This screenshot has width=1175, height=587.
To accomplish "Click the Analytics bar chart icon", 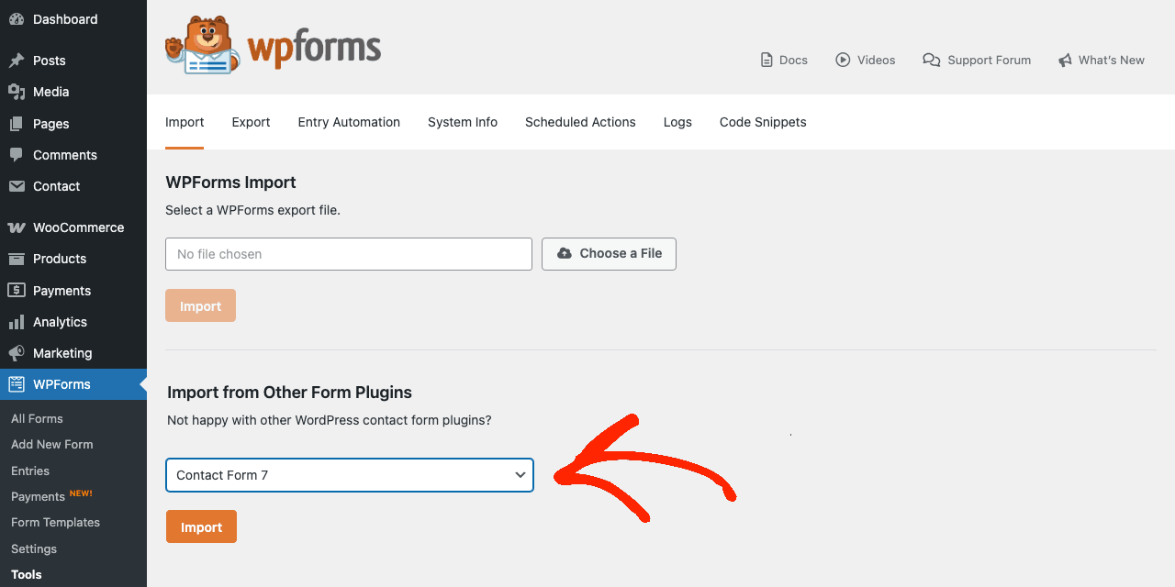I will (17, 322).
